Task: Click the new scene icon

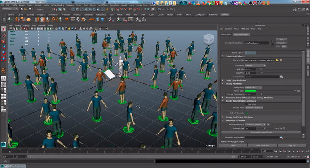Action: coord(21,9)
